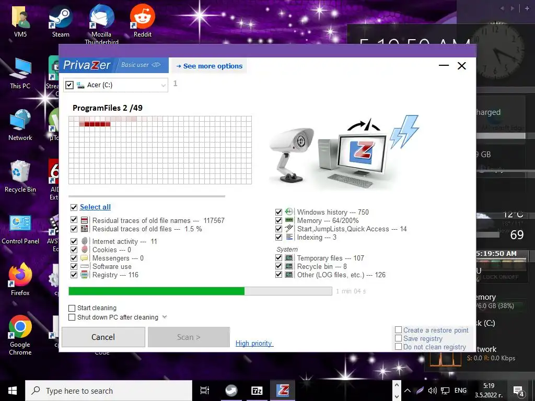Viewport: 535px width, 401px height.
Task: Click the green scan progress bar
Action: (x=200, y=291)
